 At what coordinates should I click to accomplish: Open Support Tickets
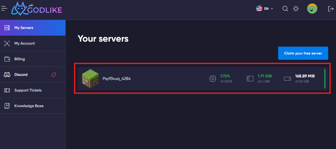coord(33,90)
